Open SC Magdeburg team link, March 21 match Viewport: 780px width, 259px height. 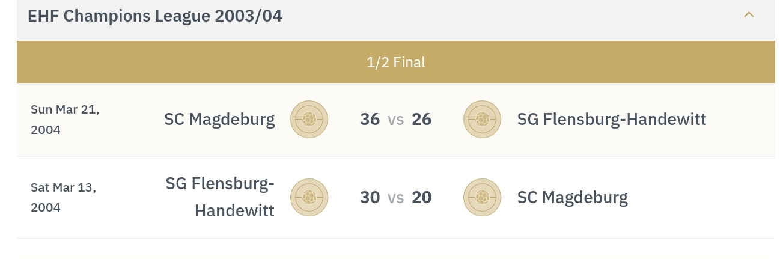[219, 120]
